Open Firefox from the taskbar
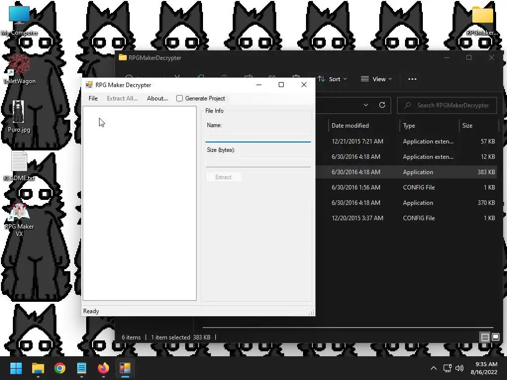Viewport: 507px width, 380px height. click(x=103, y=368)
